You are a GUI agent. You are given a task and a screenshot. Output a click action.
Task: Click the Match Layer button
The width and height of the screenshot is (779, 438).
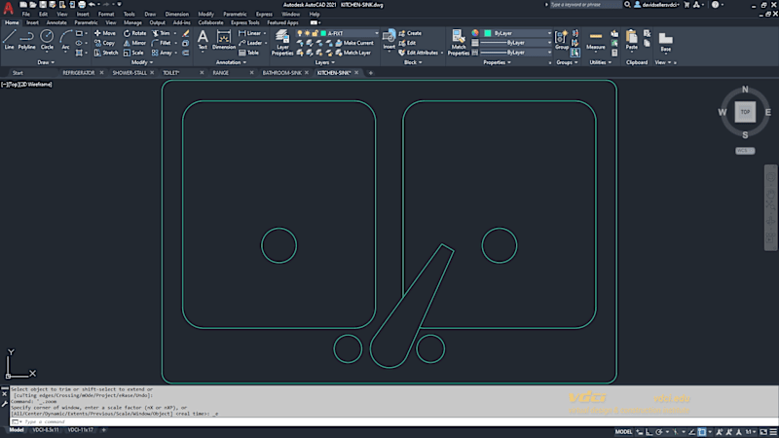coord(353,53)
